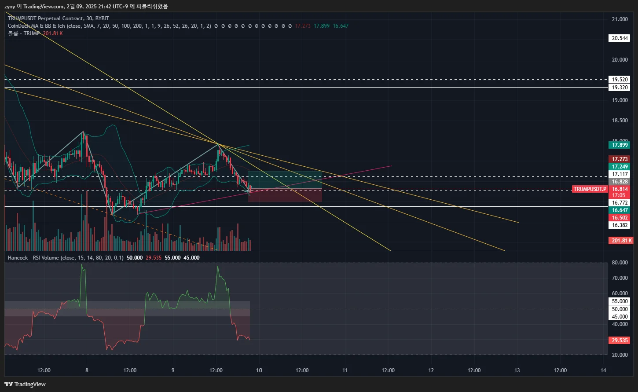Click the 19.000 price scale value
Image resolution: width=638 pixels, height=392 pixels.
pyautogui.click(x=620, y=100)
